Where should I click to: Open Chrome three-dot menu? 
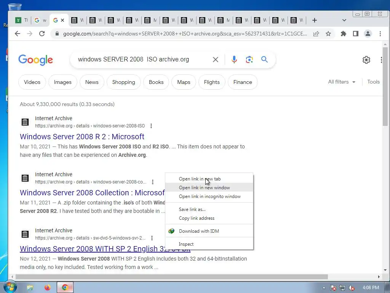click(380, 34)
